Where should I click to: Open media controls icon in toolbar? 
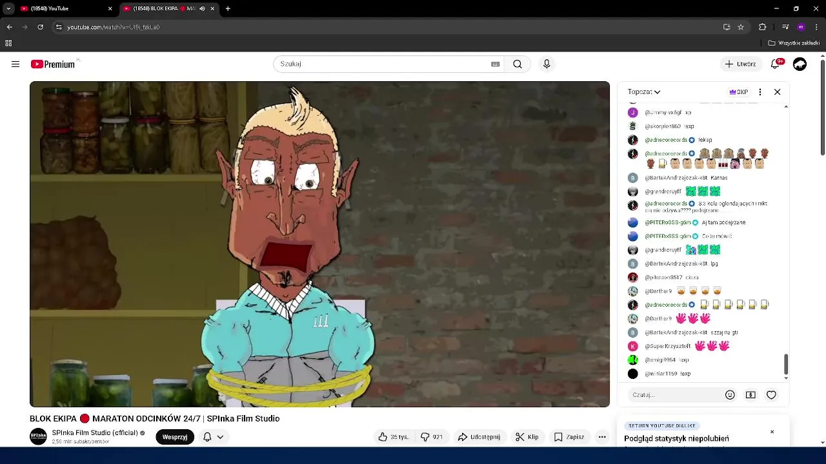[785, 27]
